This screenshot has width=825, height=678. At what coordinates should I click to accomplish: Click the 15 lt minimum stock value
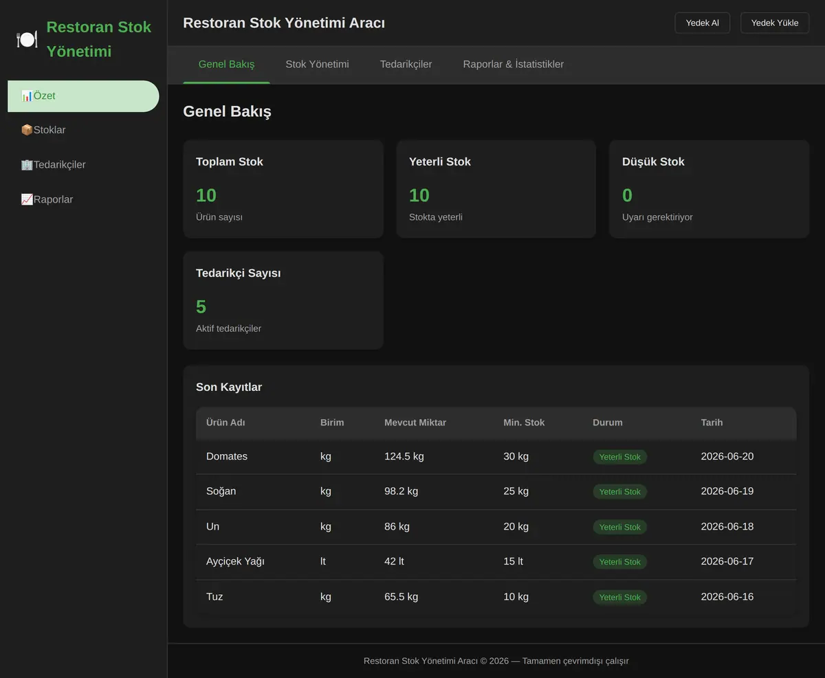click(x=514, y=562)
